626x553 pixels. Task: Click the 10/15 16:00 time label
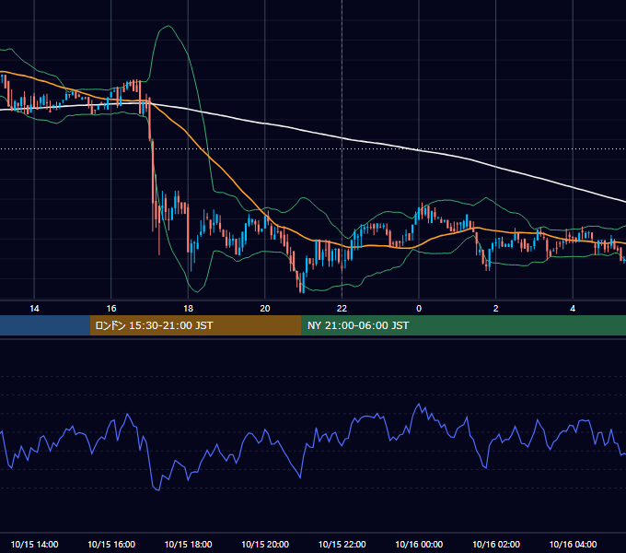tap(111, 544)
